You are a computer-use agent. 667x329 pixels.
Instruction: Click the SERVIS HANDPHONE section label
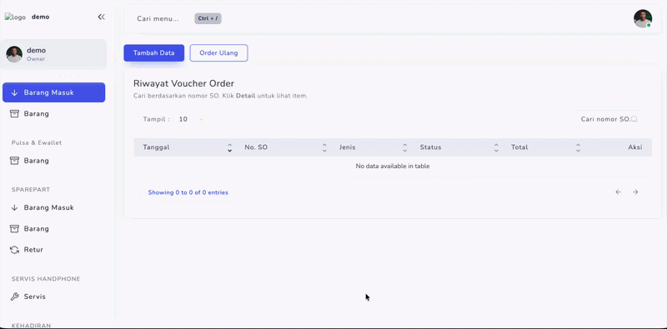tap(46, 279)
